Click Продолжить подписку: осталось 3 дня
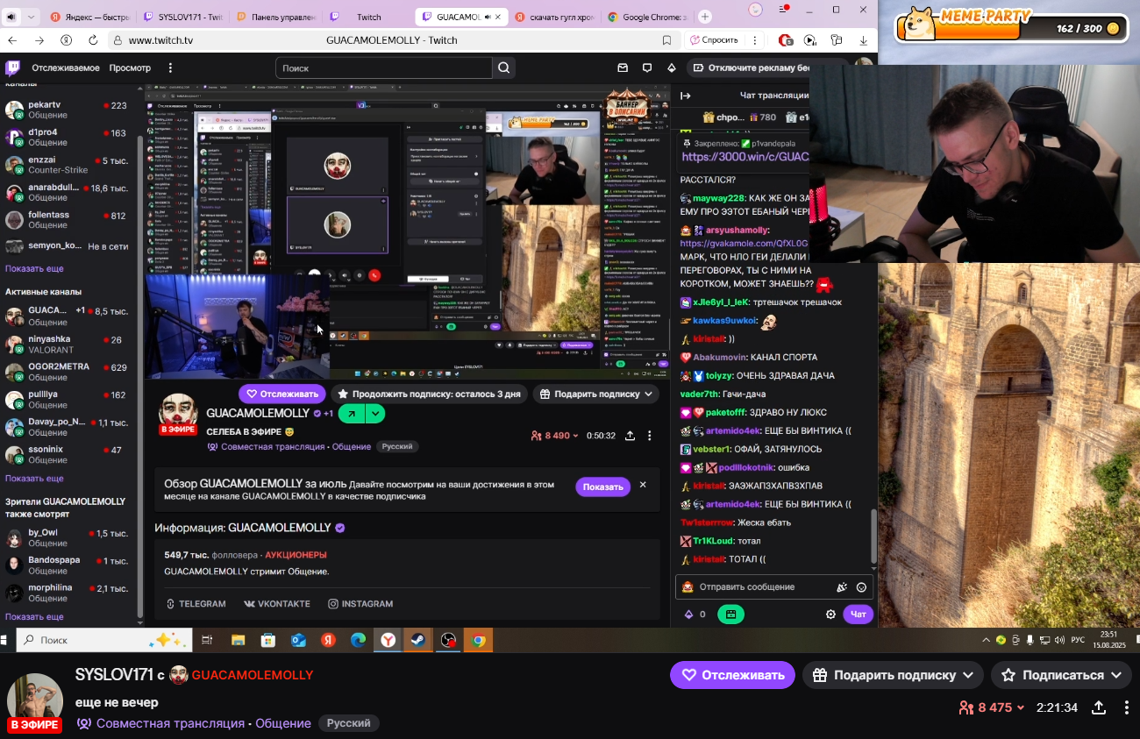This screenshot has height=739, width=1140. [x=430, y=394]
